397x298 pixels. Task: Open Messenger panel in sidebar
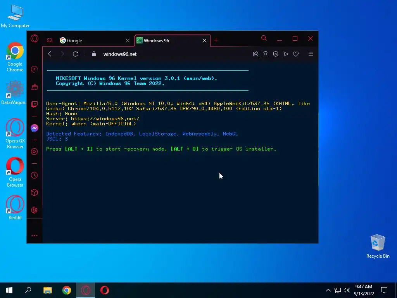[35, 128]
